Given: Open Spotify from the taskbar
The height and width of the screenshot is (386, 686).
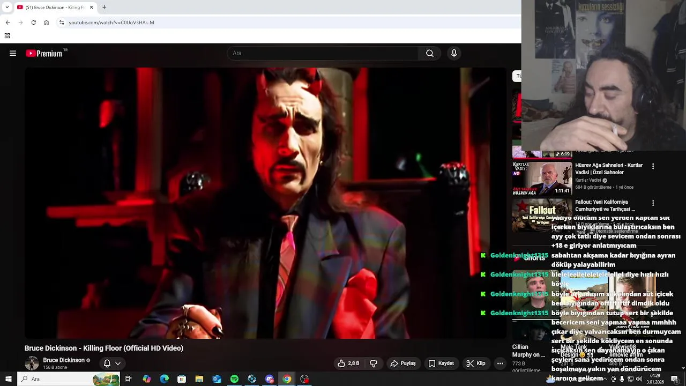Looking at the screenshot, I should 234,379.
